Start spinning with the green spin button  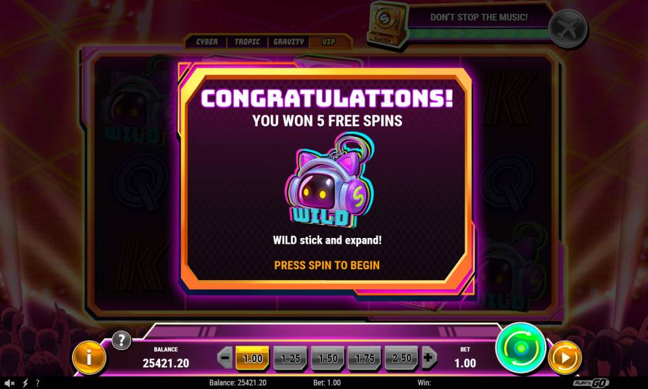click(521, 348)
